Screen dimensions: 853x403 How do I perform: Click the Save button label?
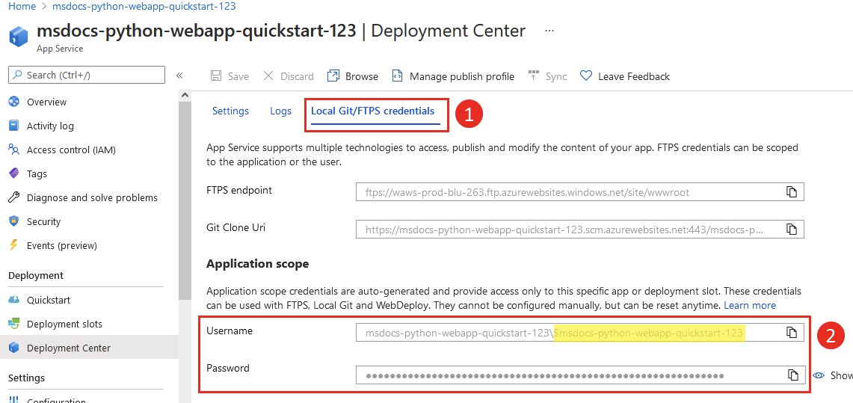click(x=238, y=77)
